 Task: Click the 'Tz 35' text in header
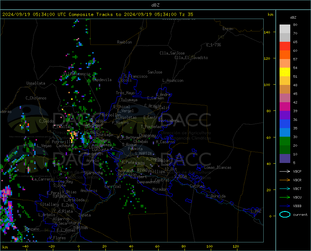click(x=186, y=15)
